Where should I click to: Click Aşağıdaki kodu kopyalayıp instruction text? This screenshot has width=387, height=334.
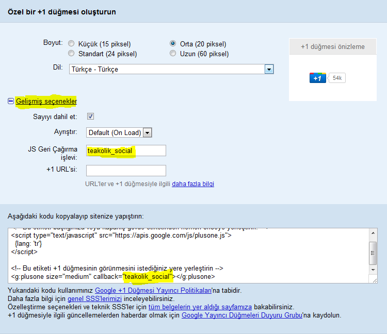pos(75,216)
